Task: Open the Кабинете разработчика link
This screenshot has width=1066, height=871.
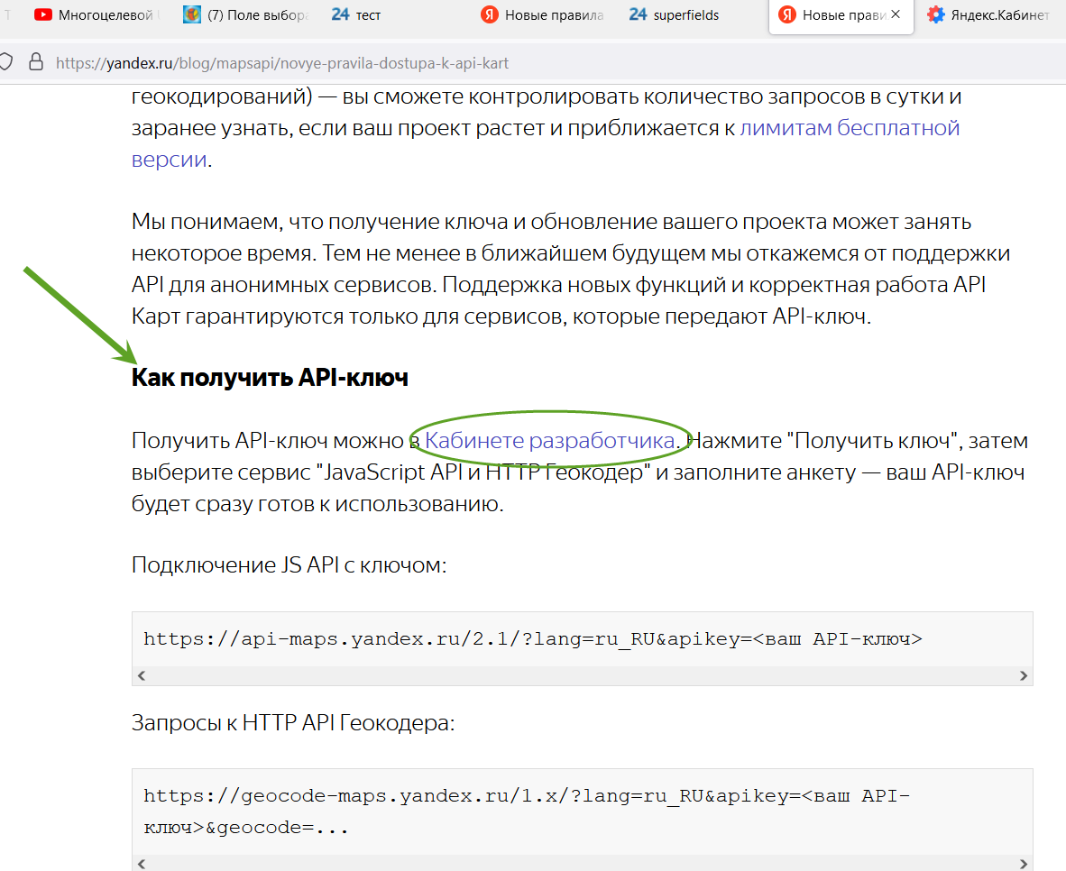Action: [x=549, y=441]
